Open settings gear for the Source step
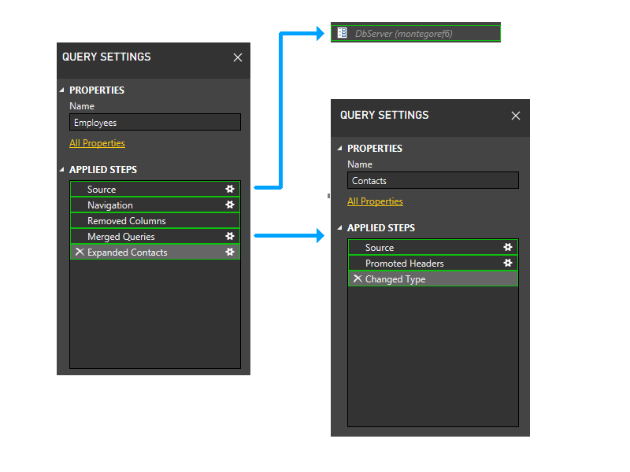Image resolution: width=630 pixels, height=472 pixels. [231, 189]
